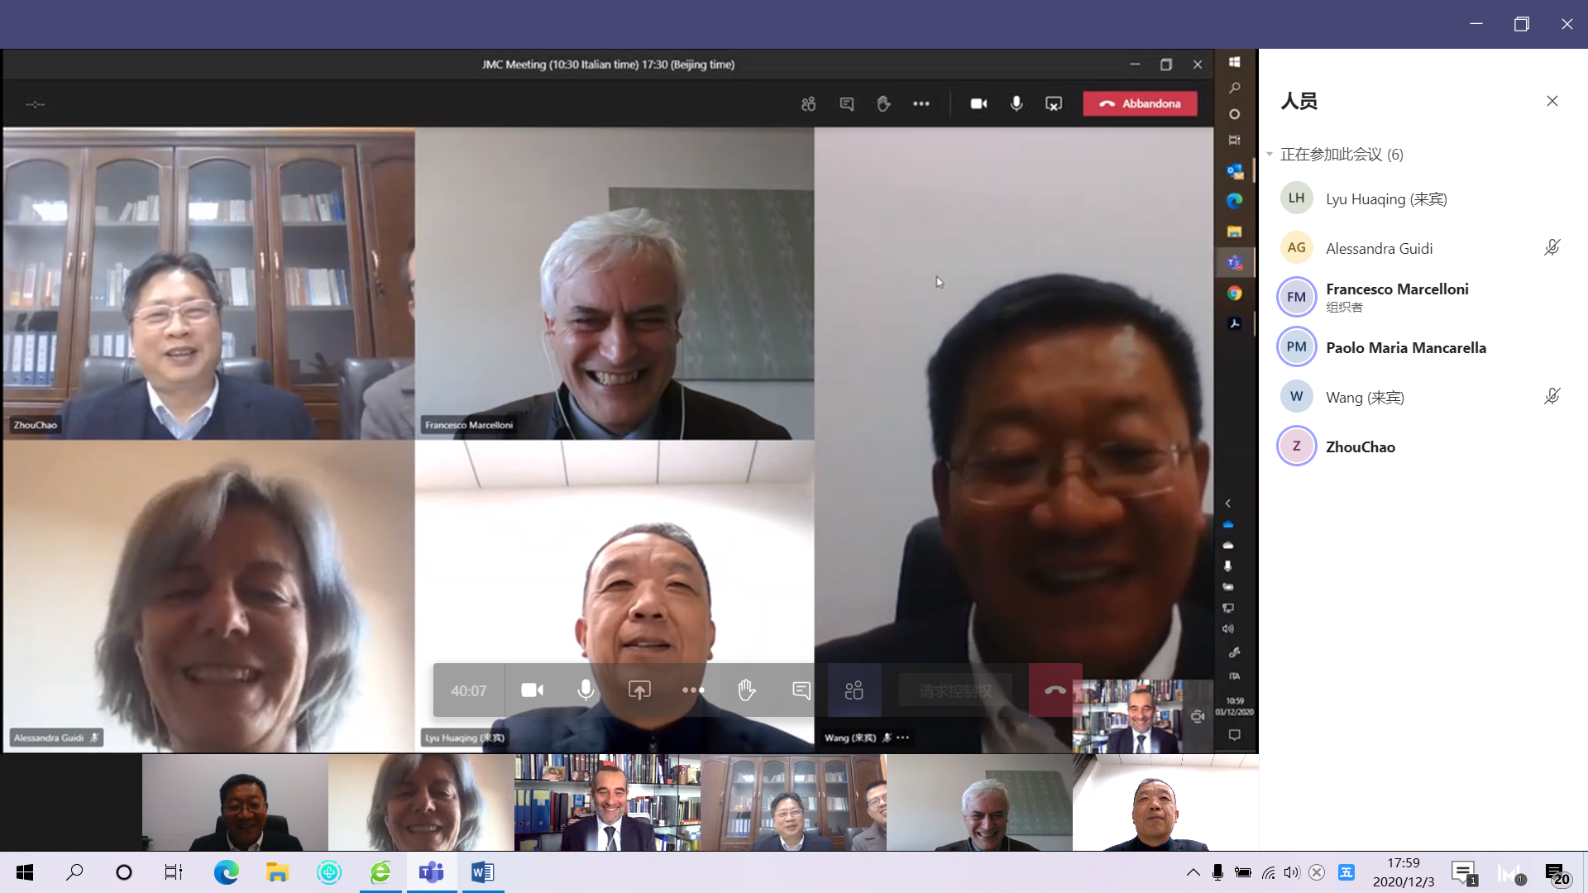
Task: Collapse the 正在参加此会议 (6) section
Action: tap(1270, 155)
